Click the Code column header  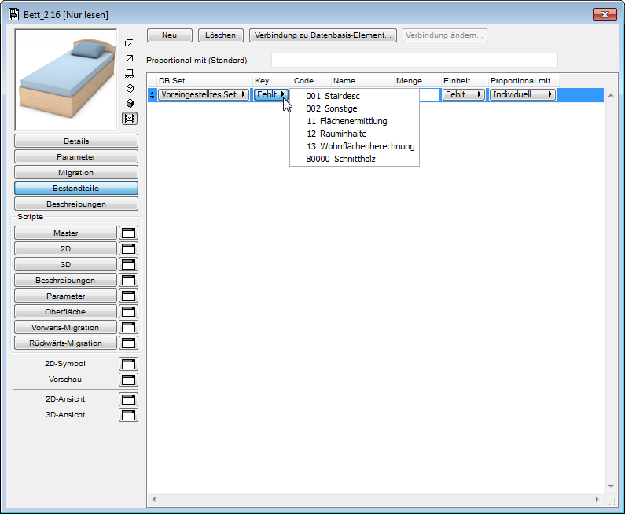coord(311,80)
